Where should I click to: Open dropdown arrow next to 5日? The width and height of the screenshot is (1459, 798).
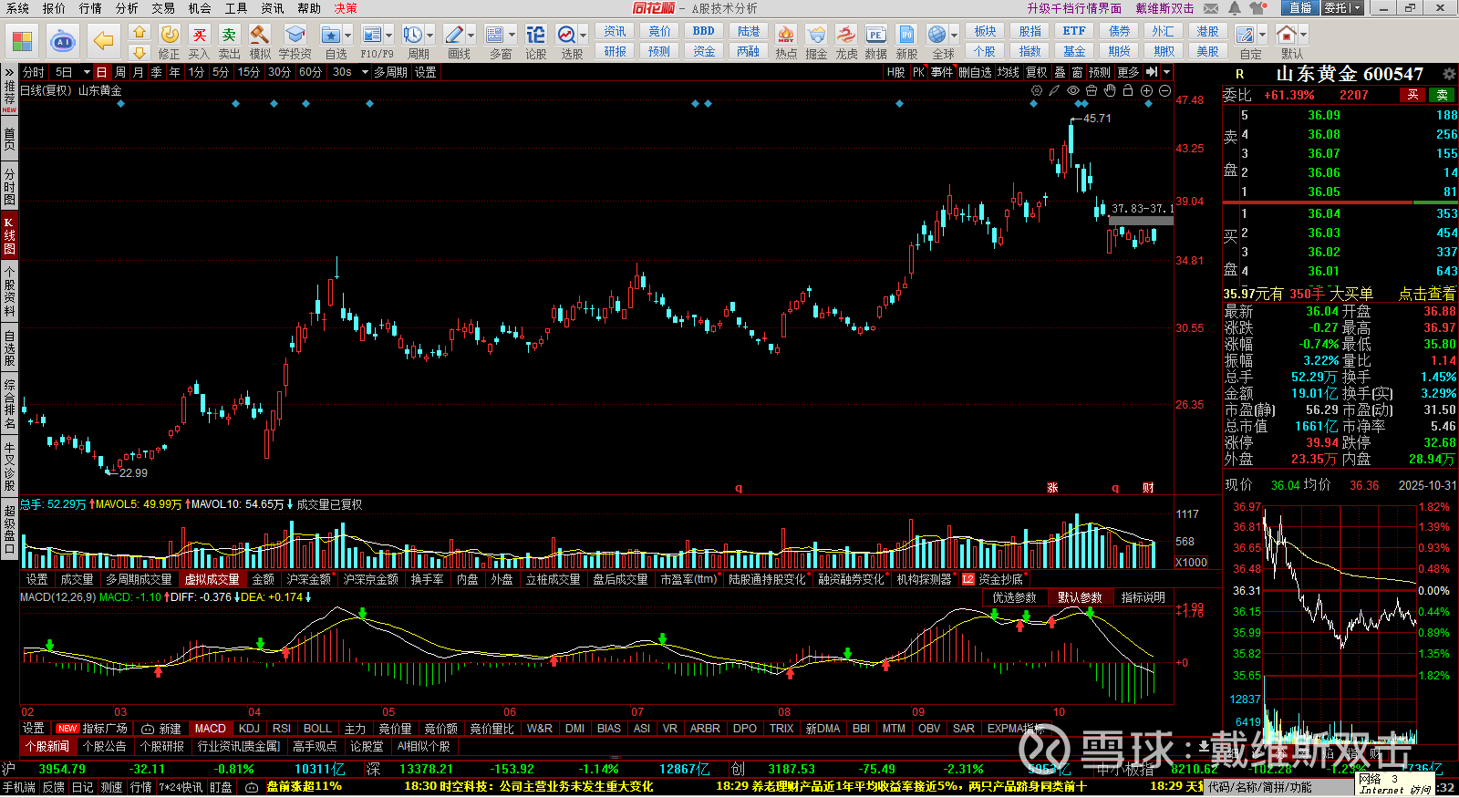[87, 72]
